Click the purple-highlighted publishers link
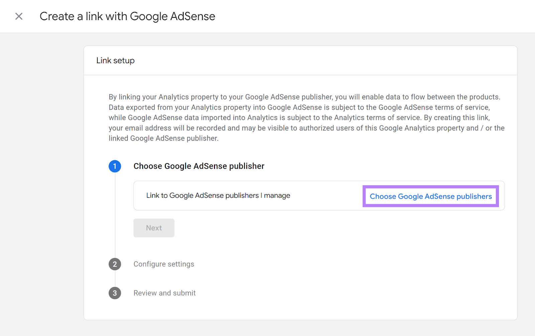The height and width of the screenshot is (336, 535). click(x=431, y=196)
